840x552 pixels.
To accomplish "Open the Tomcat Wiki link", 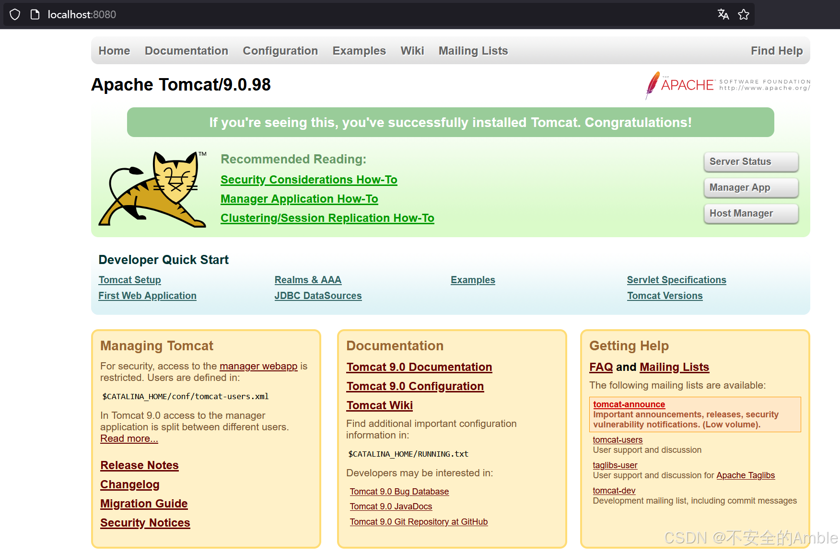I will tap(379, 405).
